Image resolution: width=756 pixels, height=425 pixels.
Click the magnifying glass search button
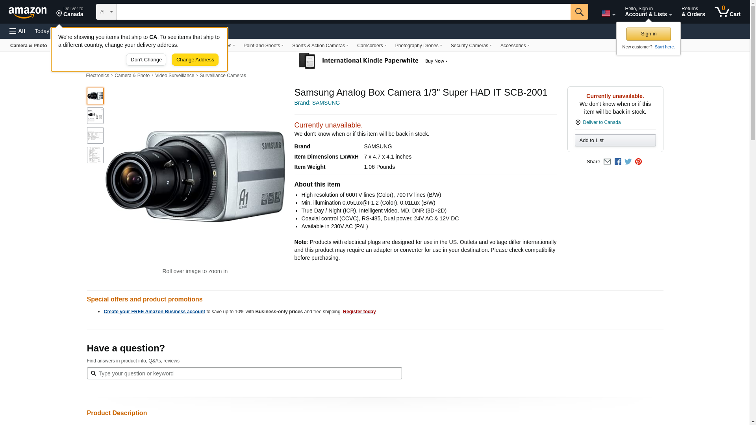pyautogui.click(x=579, y=12)
